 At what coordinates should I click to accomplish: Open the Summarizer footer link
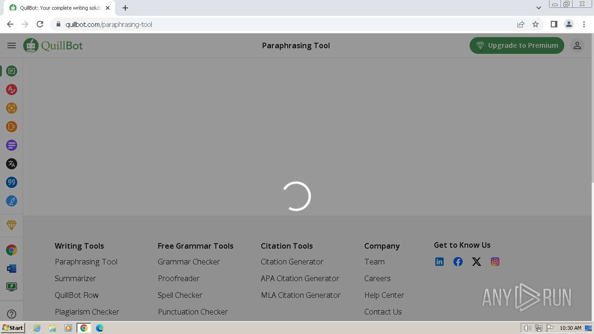click(x=75, y=278)
